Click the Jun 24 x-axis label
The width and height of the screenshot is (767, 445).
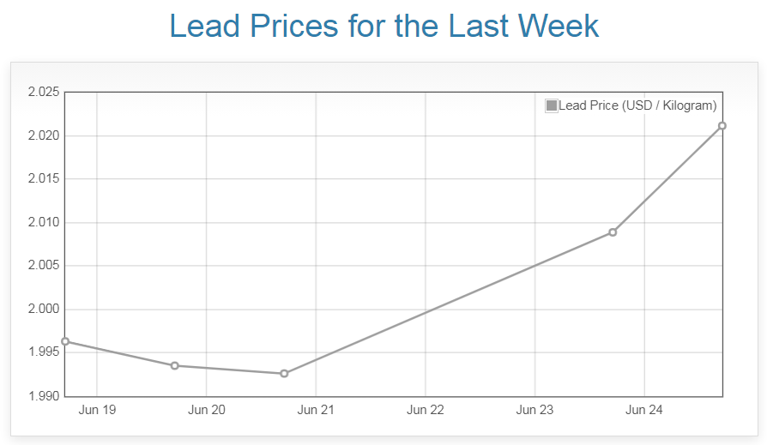pyautogui.click(x=644, y=411)
